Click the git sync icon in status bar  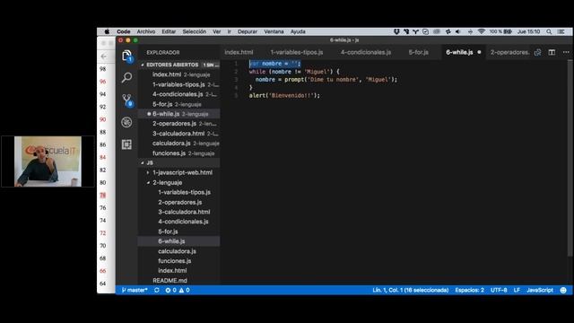157,290
